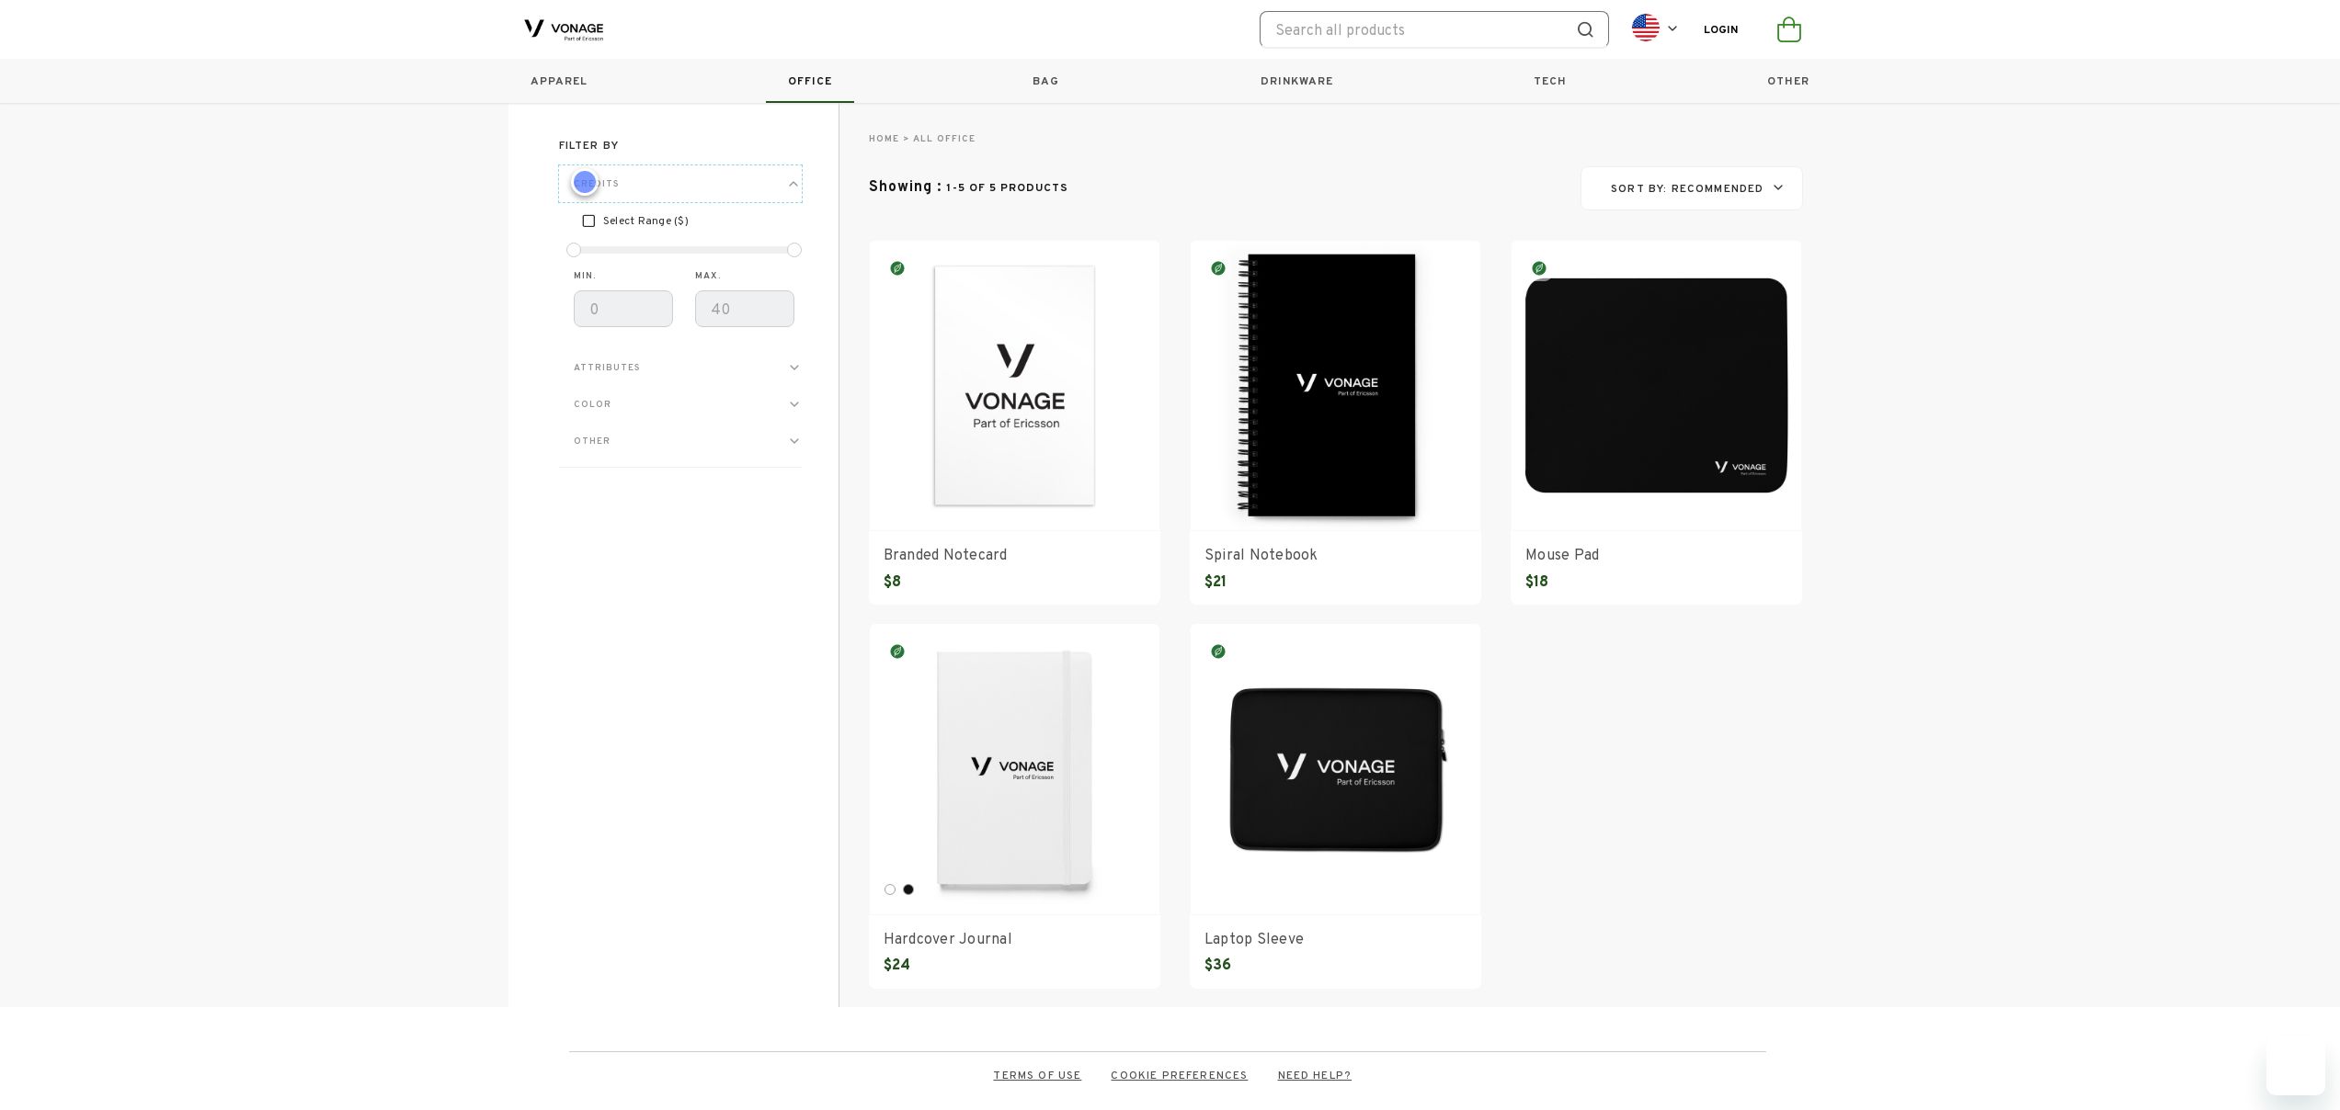Click the Vonage logo in header
This screenshot has height=1110, width=2340.
click(x=564, y=29)
